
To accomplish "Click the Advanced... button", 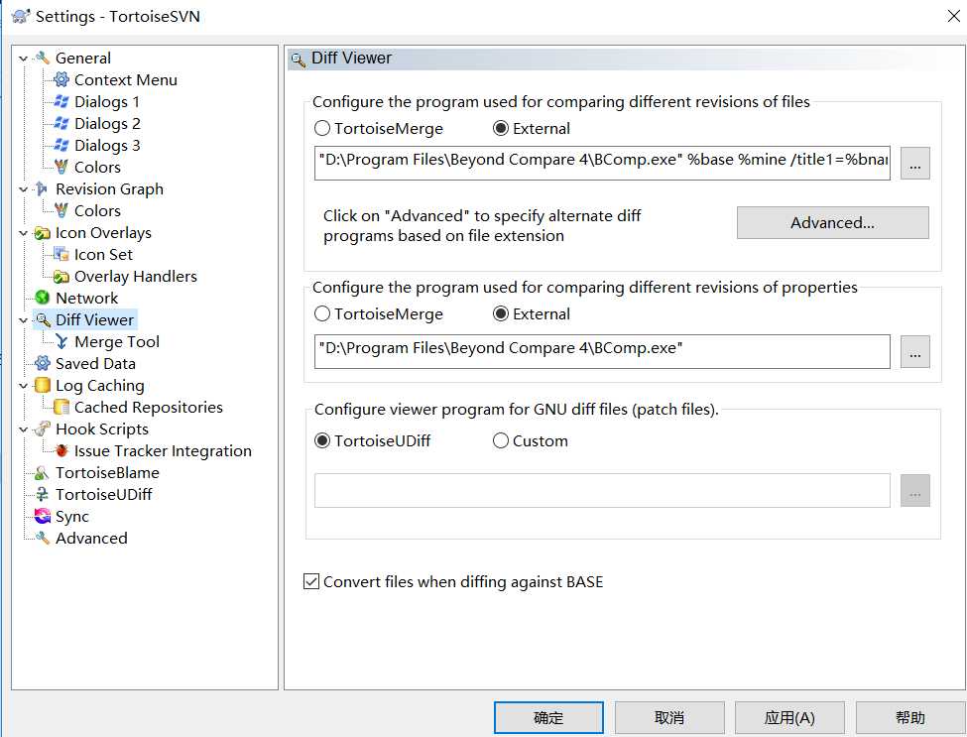I will pyautogui.click(x=832, y=222).
